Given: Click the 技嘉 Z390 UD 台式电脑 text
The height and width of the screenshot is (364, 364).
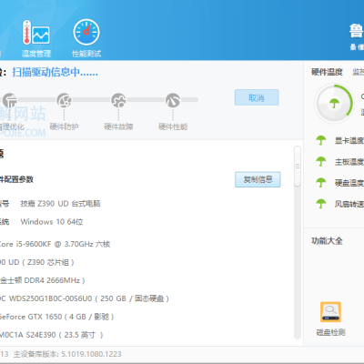Looking at the screenshot, I should tap(60, 204).
